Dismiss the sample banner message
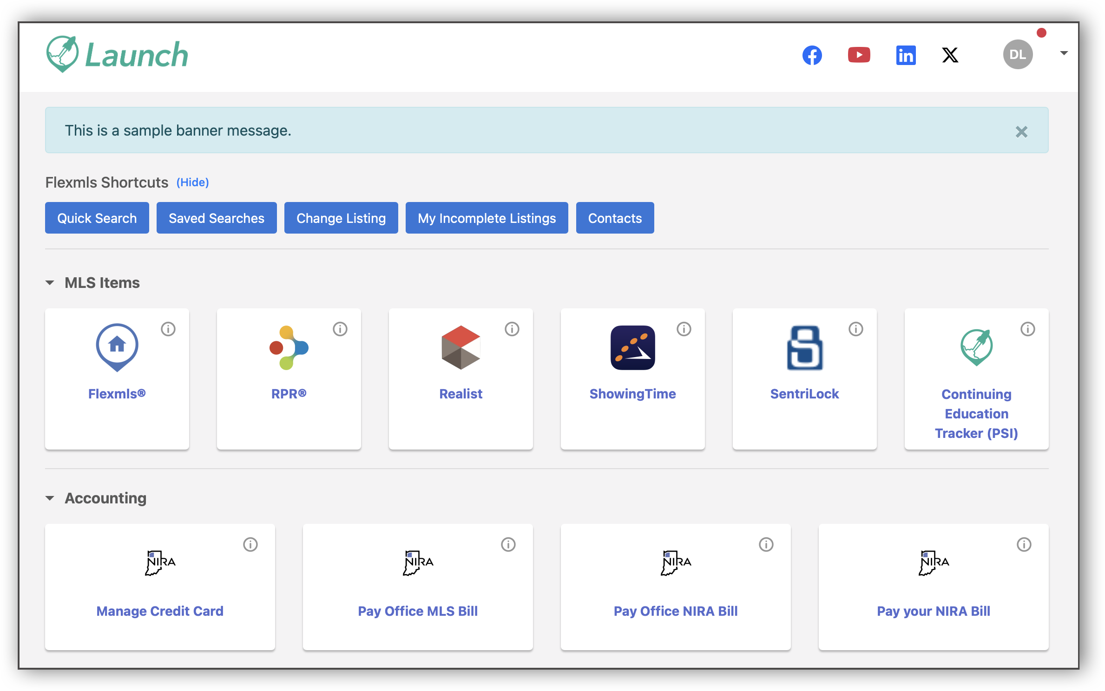The width and height of the screenshot is (1105, 691). [x=1021, y=132]
